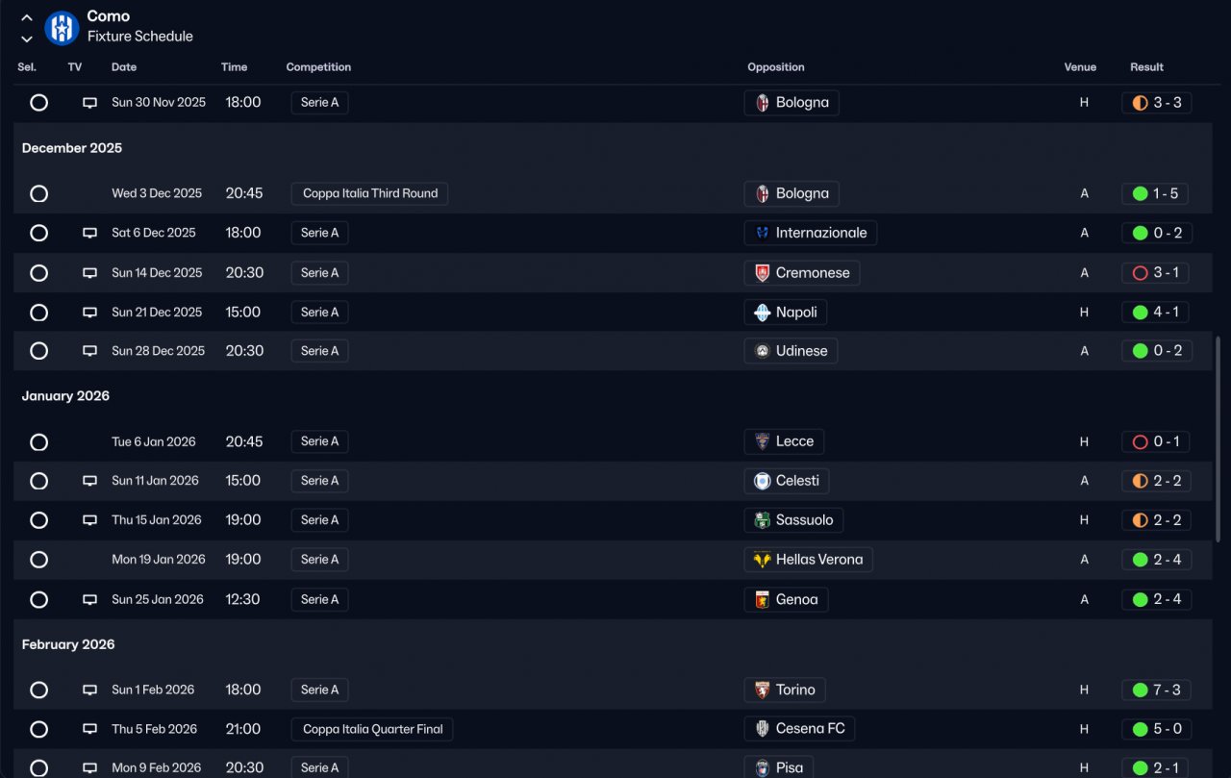
Task: Open the 7 - 3 Torino result
Action: point(1157,690)
